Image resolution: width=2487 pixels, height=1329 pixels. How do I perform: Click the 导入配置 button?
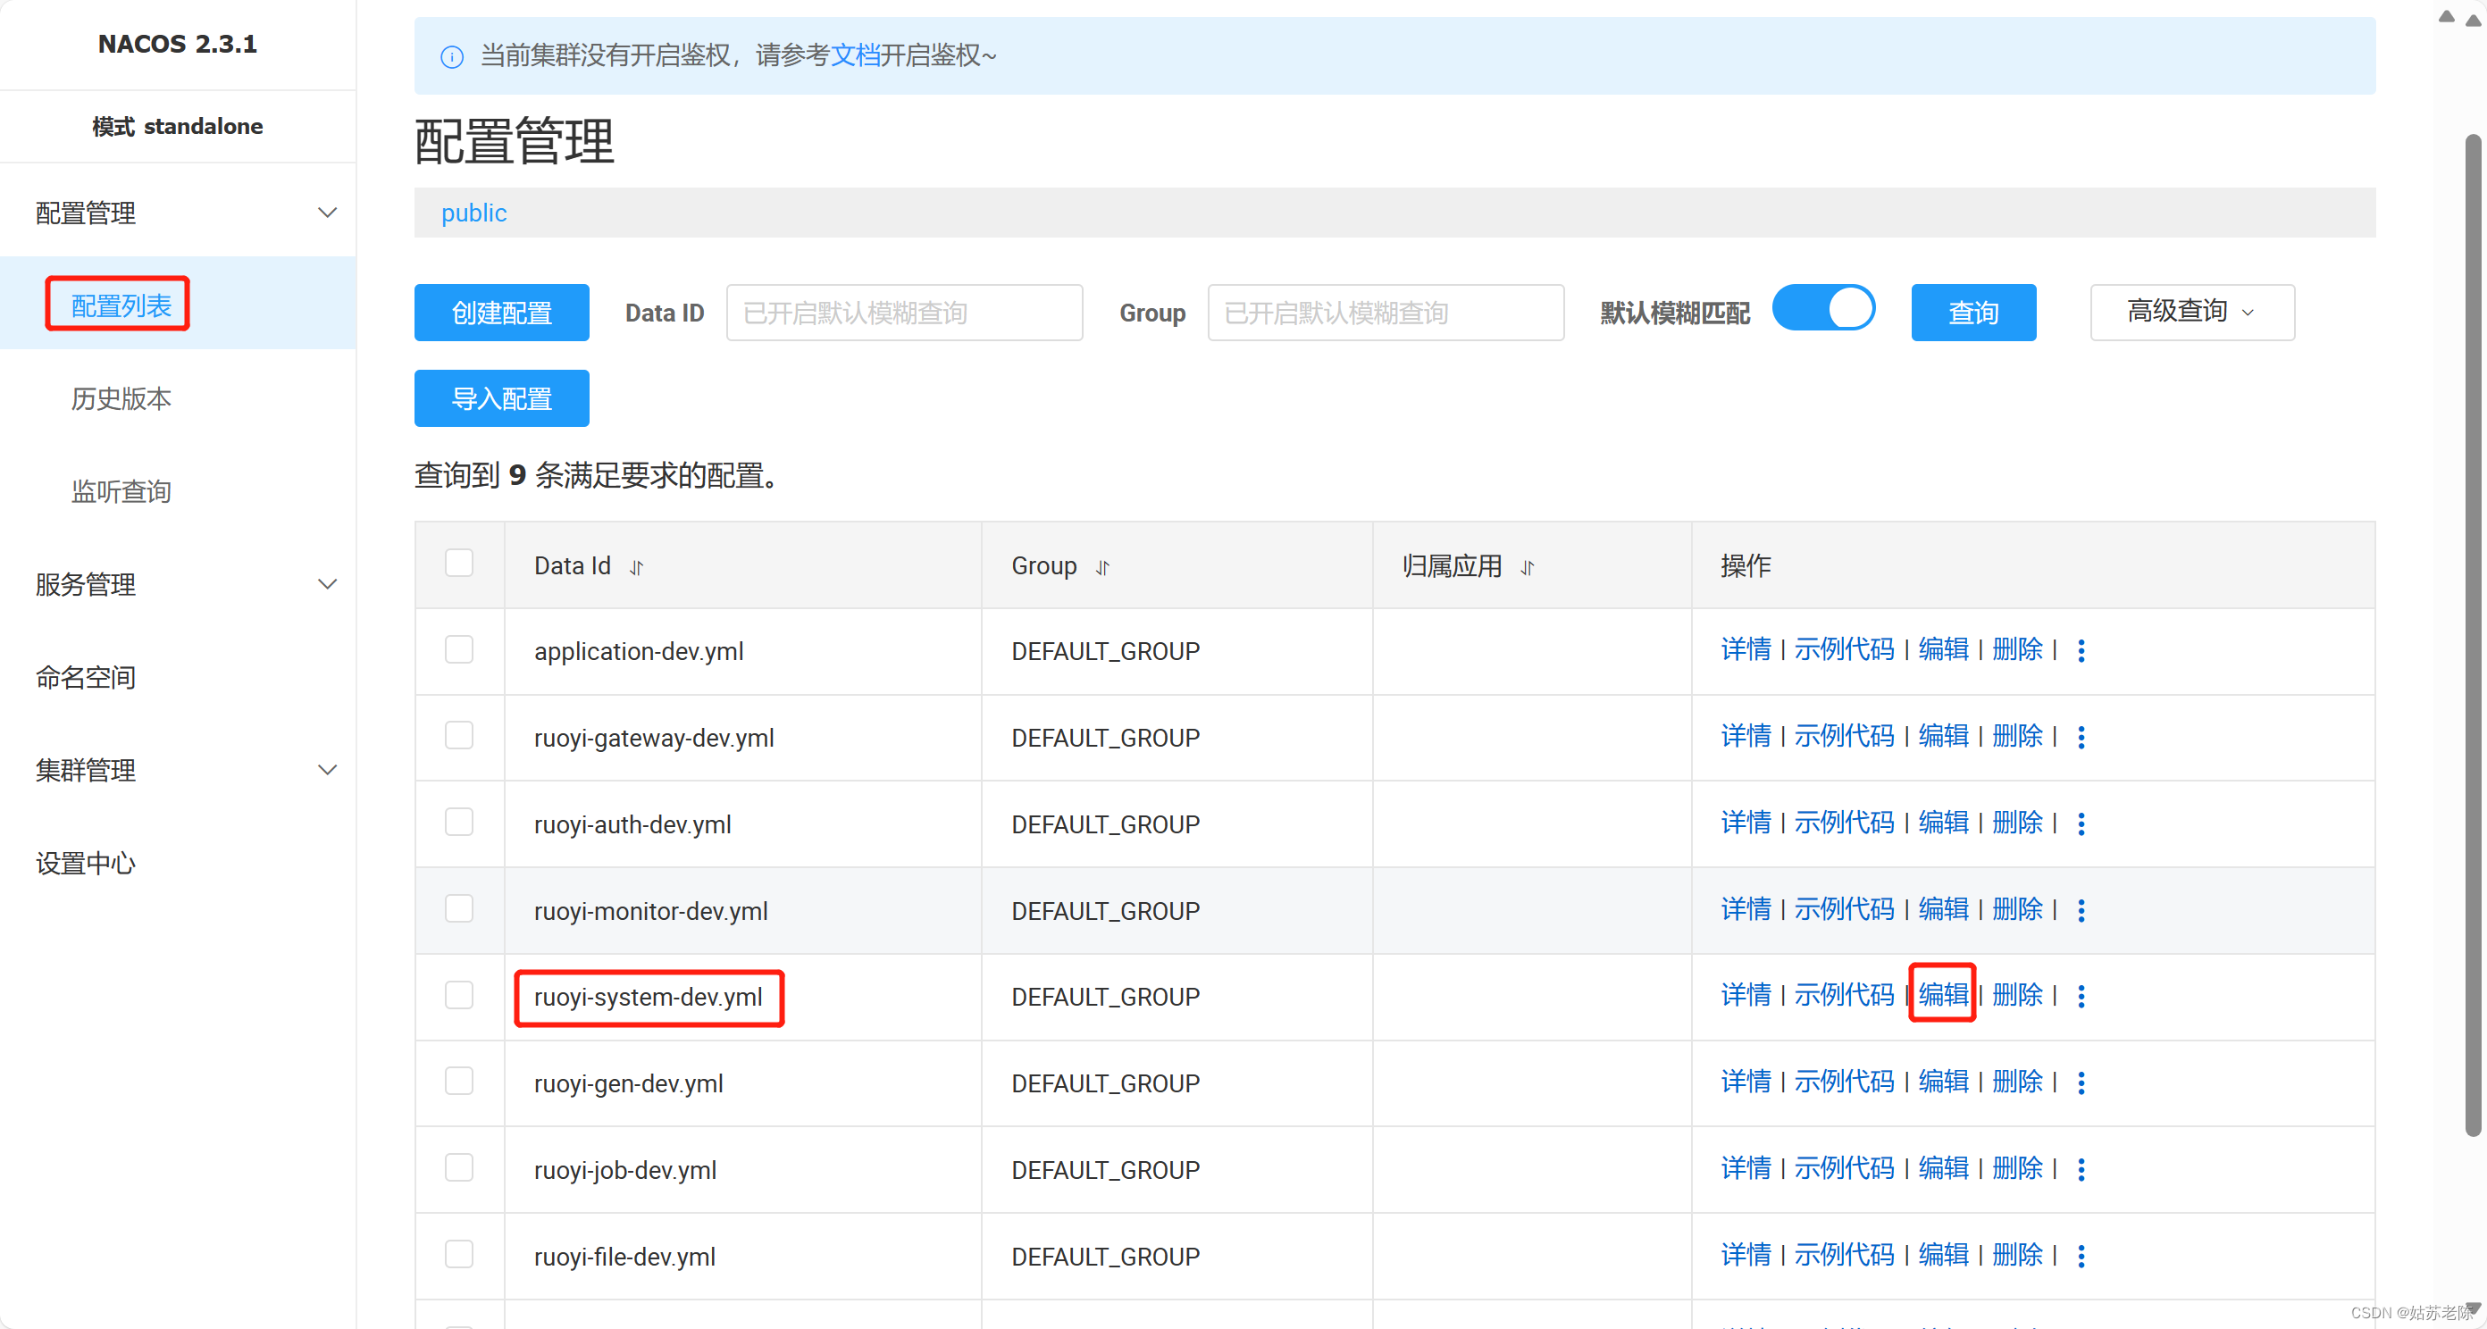point(501,397)
